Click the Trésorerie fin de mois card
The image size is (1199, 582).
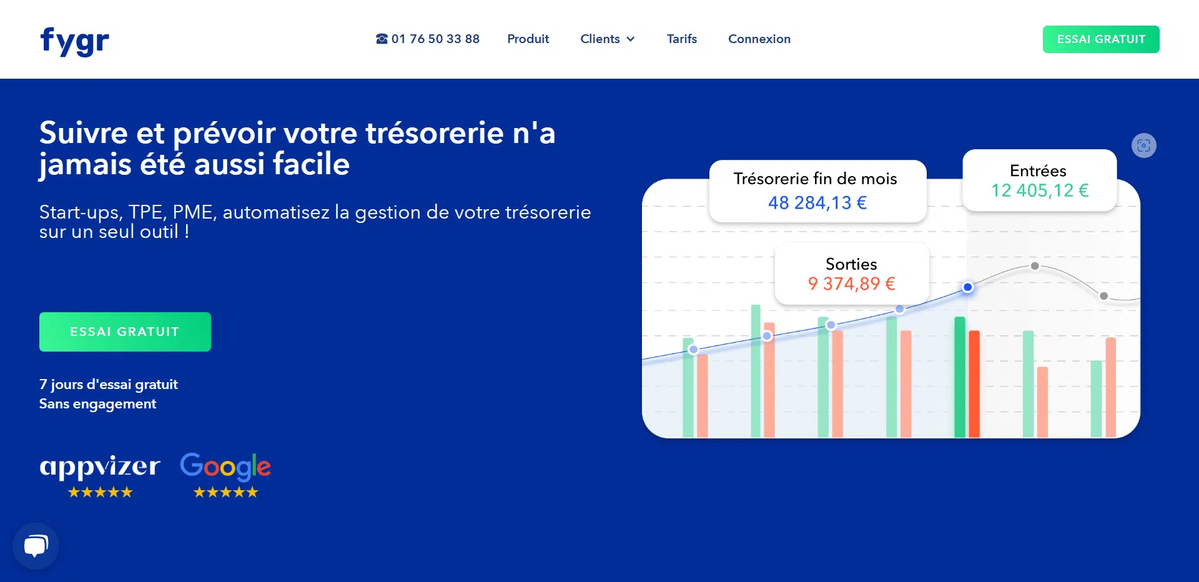(x=817, y=191)
